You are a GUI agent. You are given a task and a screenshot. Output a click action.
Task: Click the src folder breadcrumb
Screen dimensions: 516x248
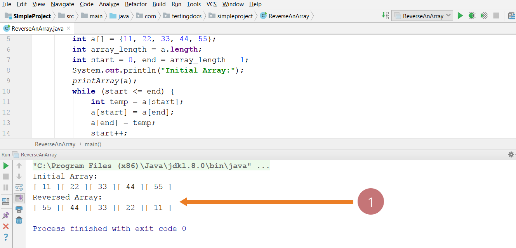(x=66, y=16)
